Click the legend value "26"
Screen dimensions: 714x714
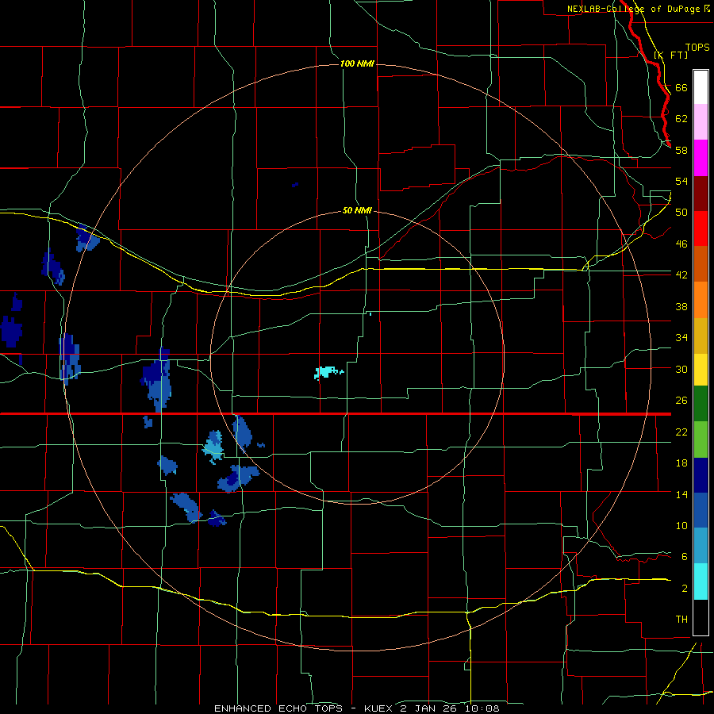point(681,401)
